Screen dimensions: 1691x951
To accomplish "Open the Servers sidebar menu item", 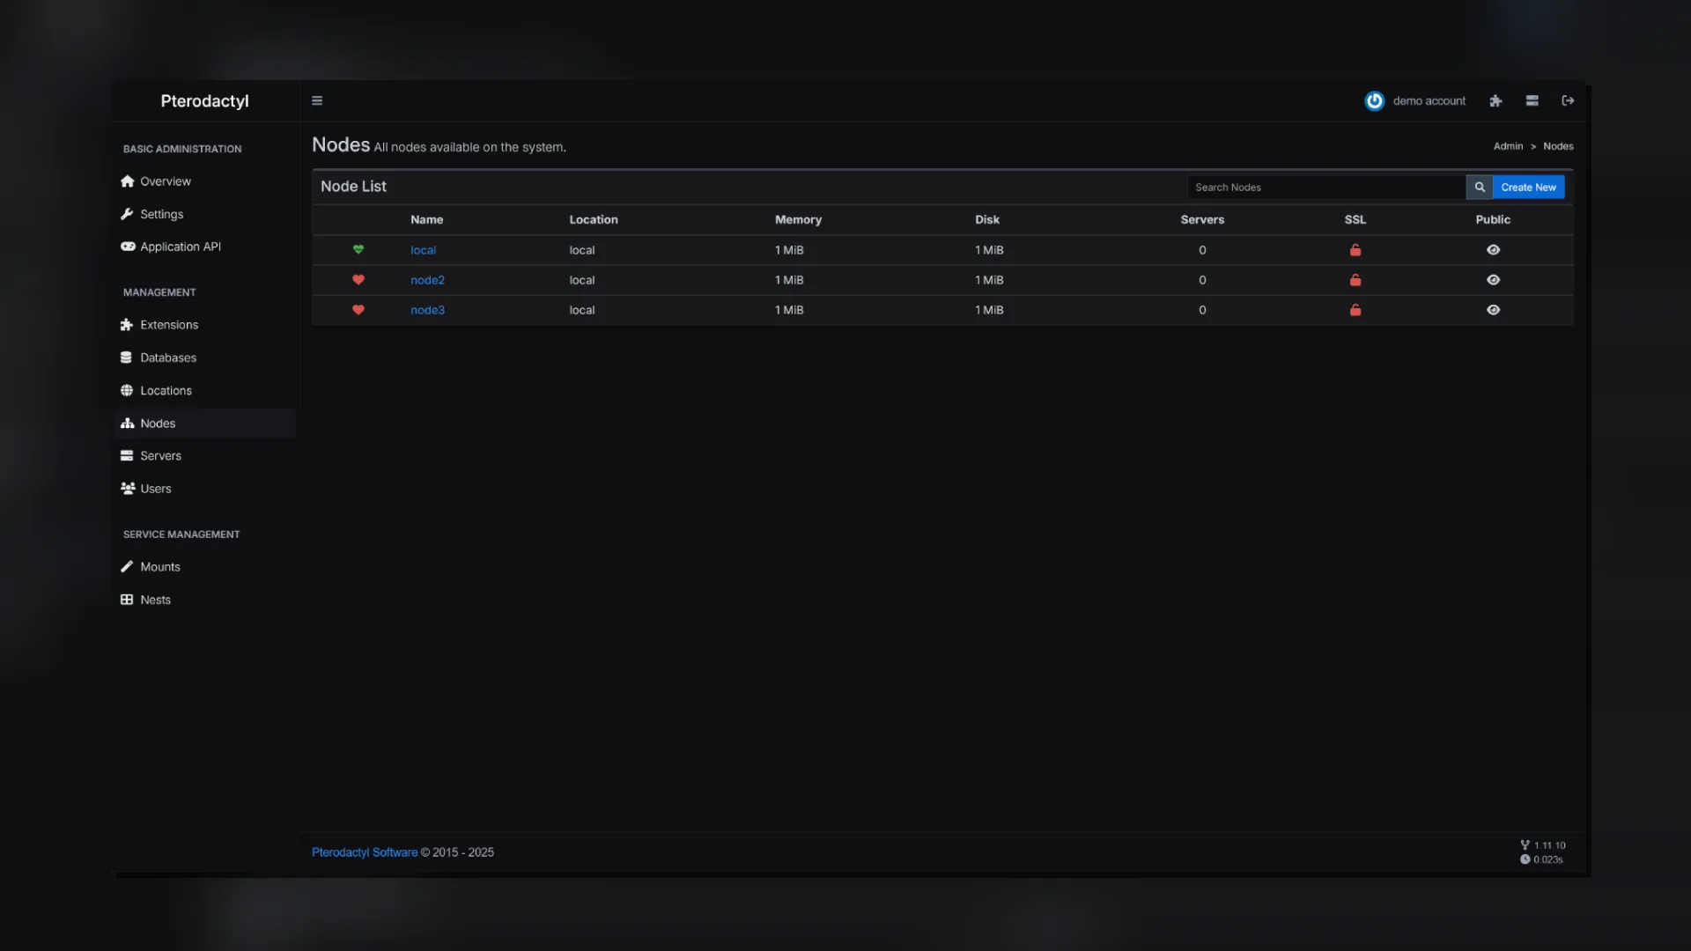I will 160,455.
